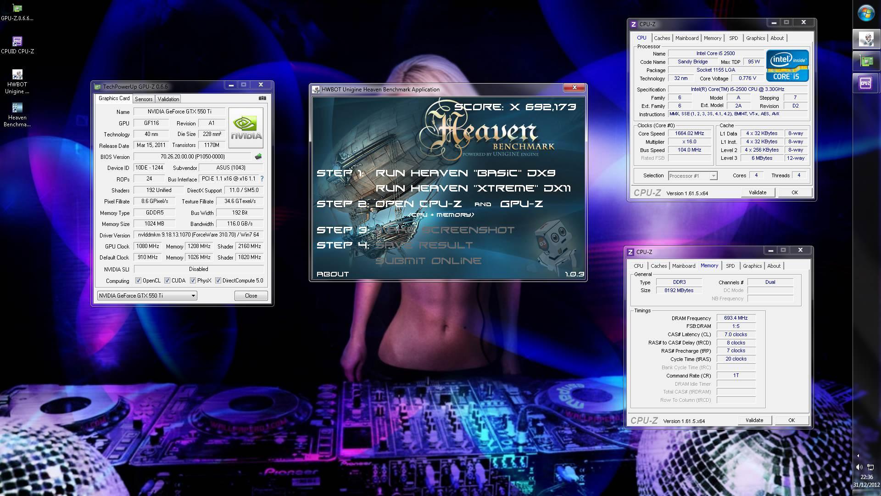881x496 pixels.
Task: Click Save Result step
Action: click(424, 245)
